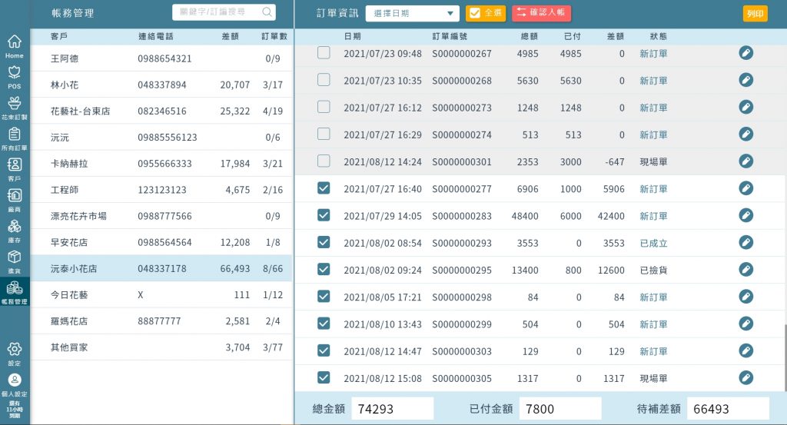Open the 花束訂製 bouquet module

coord(15,108)
